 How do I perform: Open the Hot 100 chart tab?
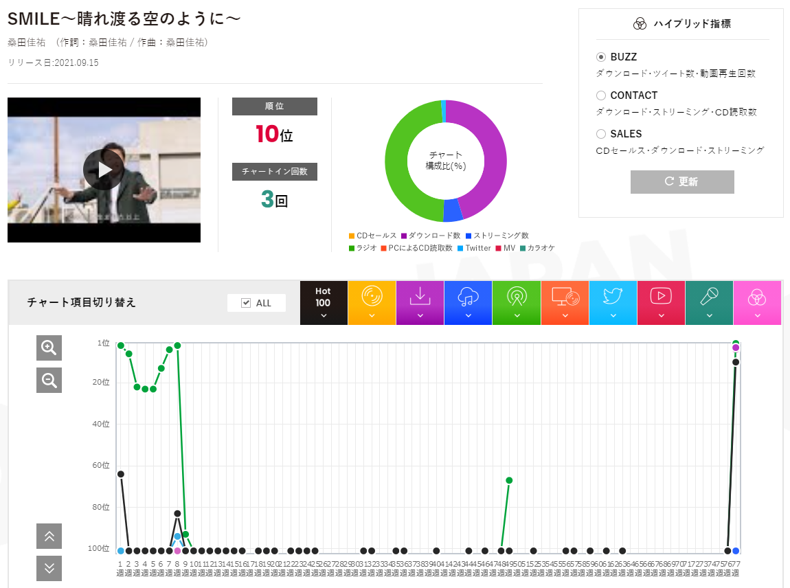click(324, 303)
